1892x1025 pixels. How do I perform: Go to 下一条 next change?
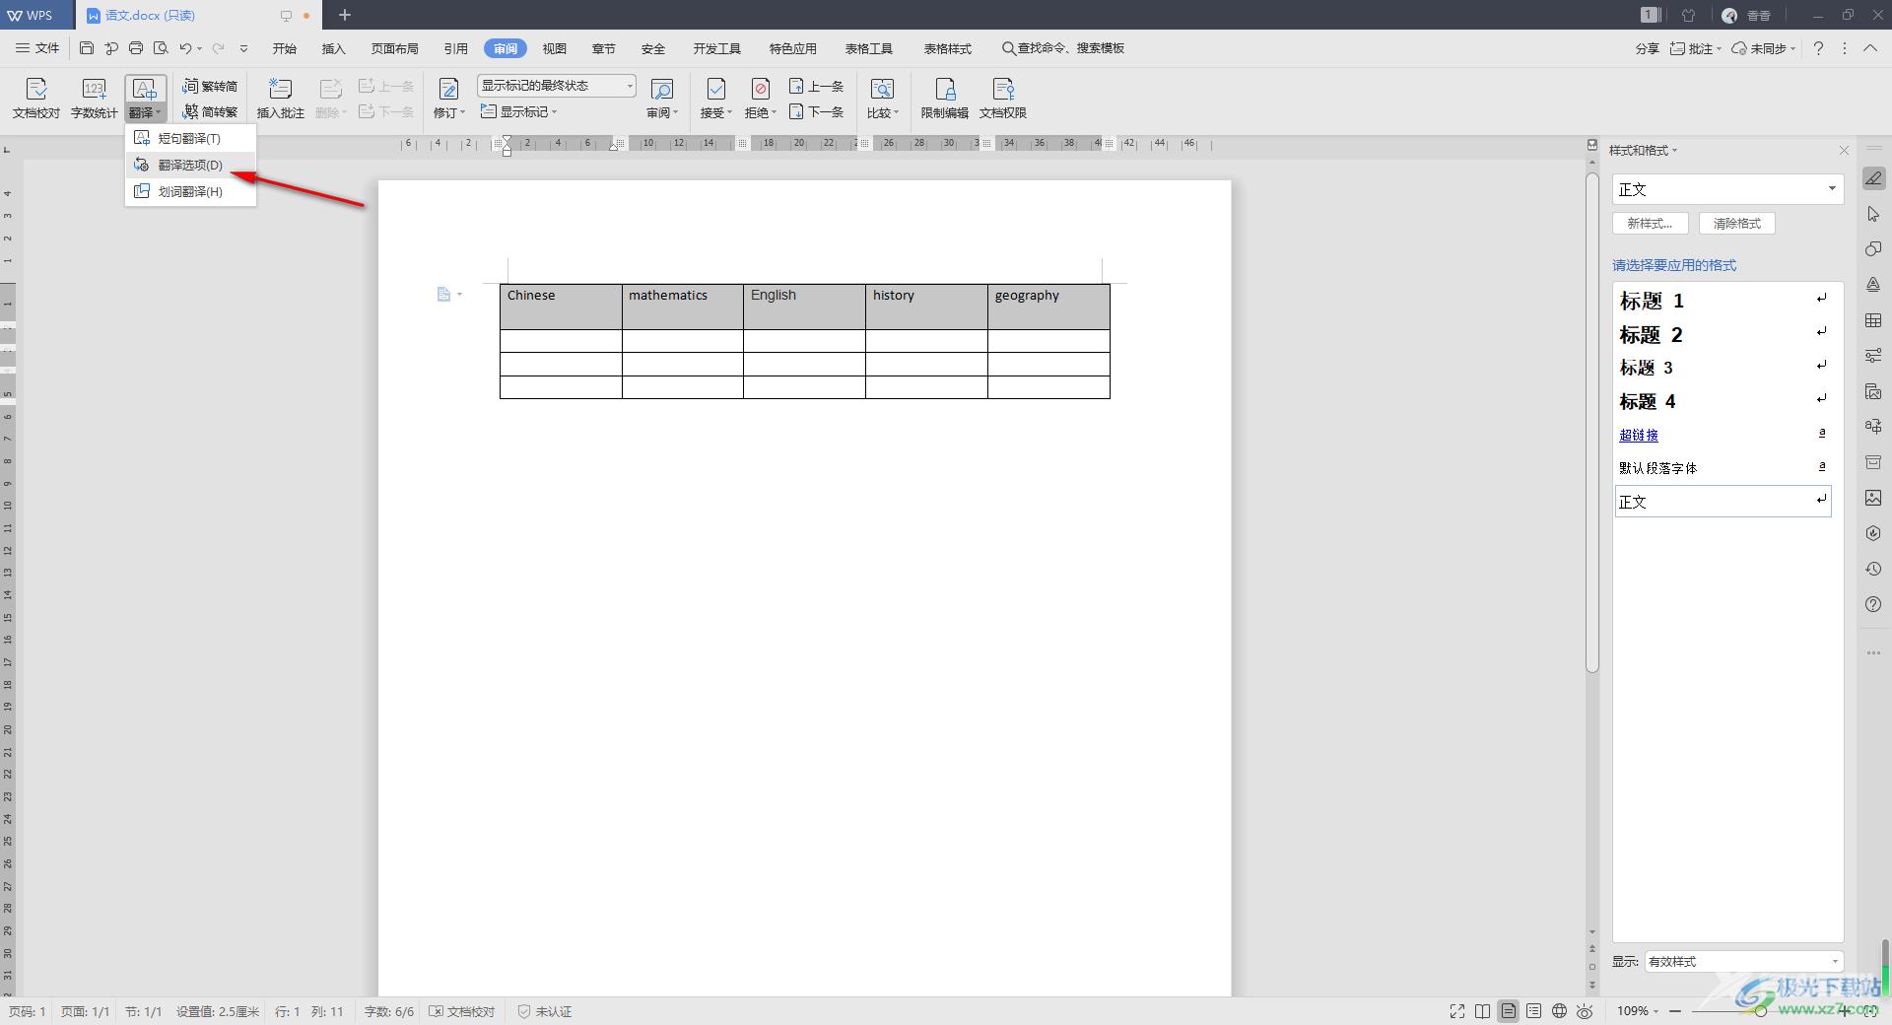pos(816,111)
